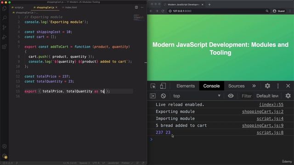Open DevTools settings gear

coord(267,86)
